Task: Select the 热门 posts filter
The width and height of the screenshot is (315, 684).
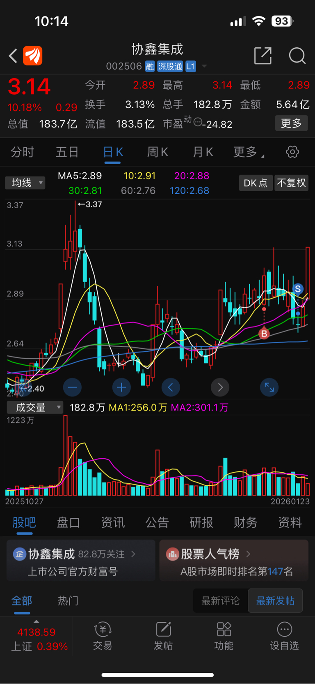Action: (68, 601)
